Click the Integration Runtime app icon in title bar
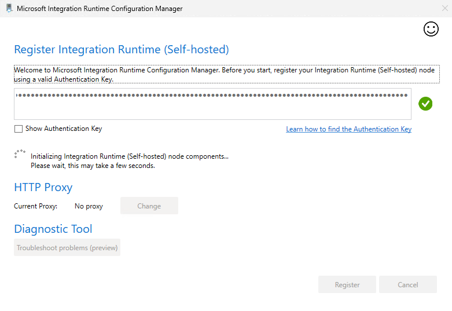This screenshot has height=311, width=452. [9, 9]
